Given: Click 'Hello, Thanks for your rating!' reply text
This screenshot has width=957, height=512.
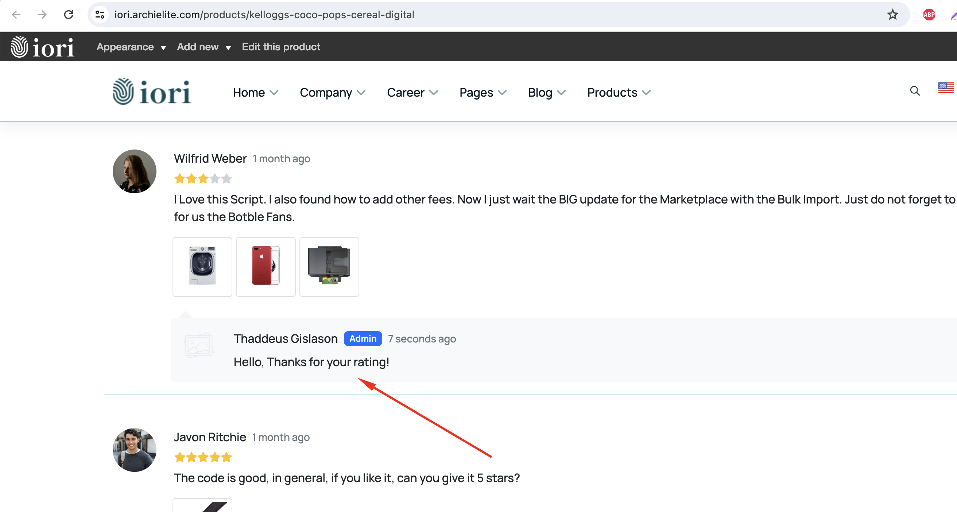Looking at the screenshot, I should pos(311,362).
